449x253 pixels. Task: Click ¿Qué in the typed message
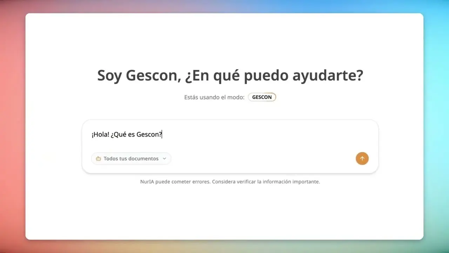[118, 135]
